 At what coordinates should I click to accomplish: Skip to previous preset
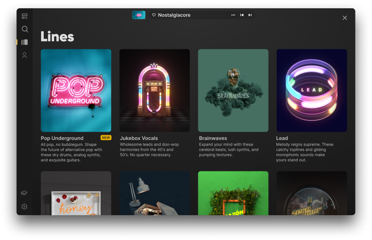coord(242,15)
